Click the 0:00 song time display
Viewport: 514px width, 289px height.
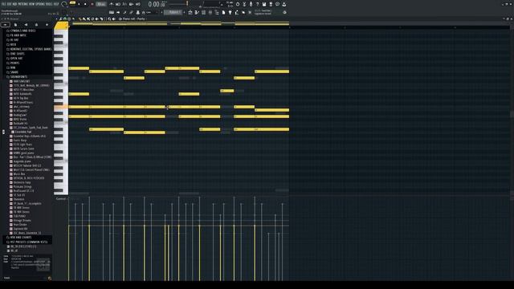(x=157, y=4)
